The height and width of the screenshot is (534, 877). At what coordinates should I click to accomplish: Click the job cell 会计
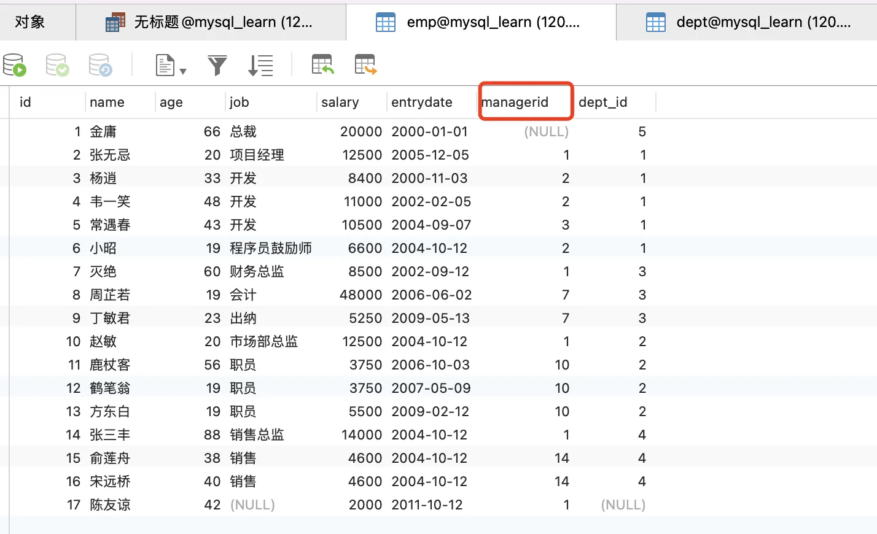click(x=243, y=295)
